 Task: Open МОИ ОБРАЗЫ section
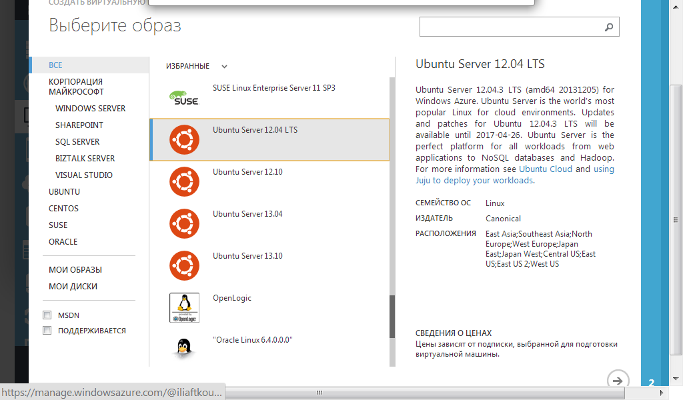75,270
